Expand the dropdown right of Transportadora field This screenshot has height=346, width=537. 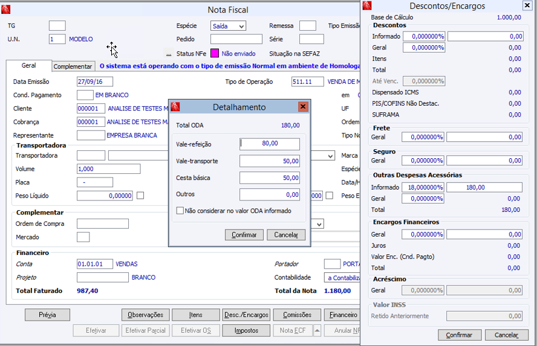330,156
